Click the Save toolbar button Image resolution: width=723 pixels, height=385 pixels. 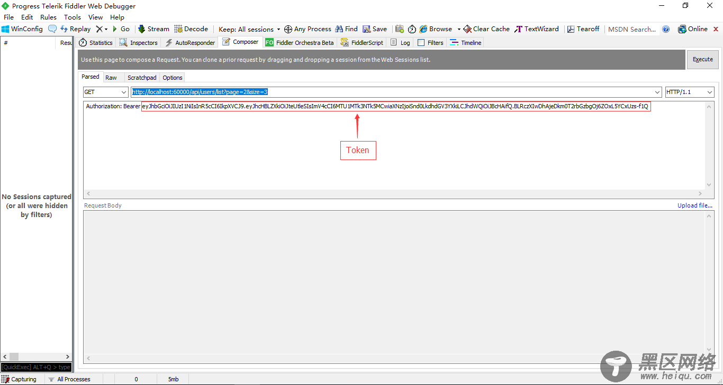pos(375,29)
